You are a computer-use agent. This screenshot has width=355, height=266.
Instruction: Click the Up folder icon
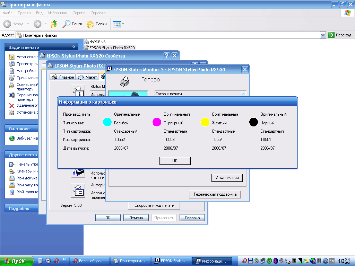[x=54, y=24]
